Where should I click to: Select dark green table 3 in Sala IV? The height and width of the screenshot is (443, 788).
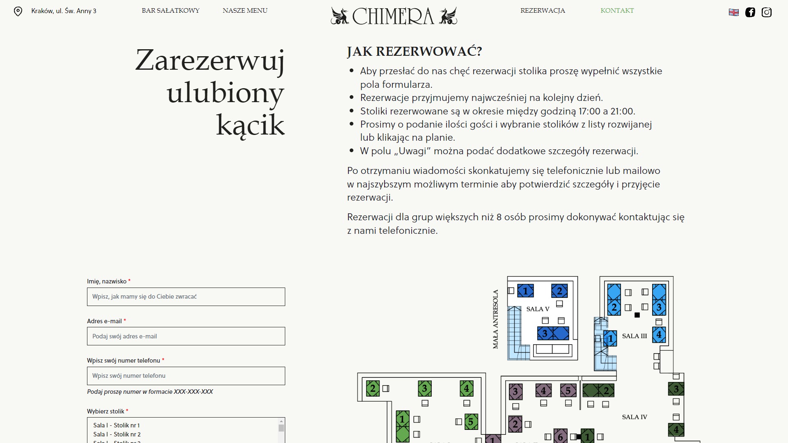point(676,389)
